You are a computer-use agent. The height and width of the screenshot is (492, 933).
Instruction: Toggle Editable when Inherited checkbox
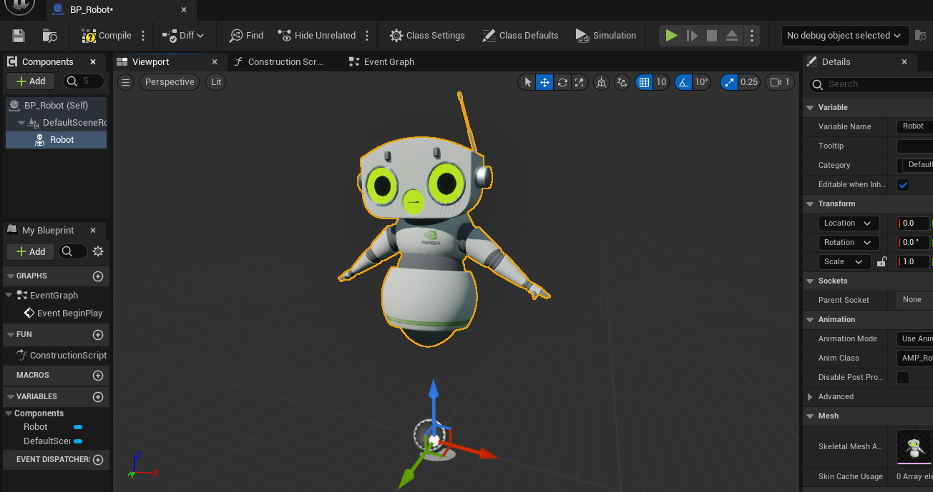tap(903, 185)
